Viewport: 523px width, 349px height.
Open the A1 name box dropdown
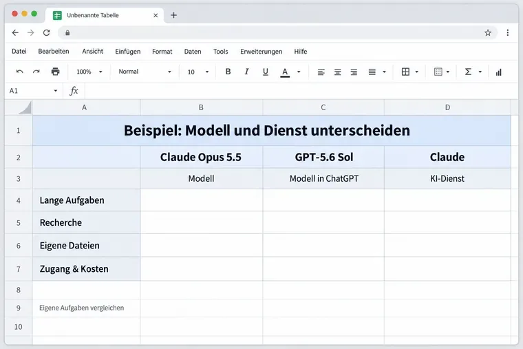coord(55,91)
